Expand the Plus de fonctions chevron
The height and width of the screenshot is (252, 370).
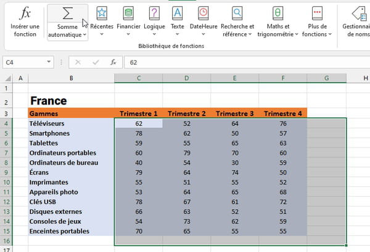click(330, 34)
